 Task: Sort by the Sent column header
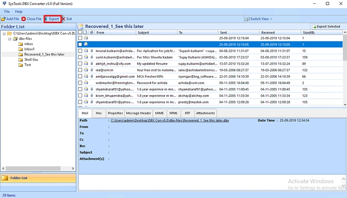(x=239, y=32)
